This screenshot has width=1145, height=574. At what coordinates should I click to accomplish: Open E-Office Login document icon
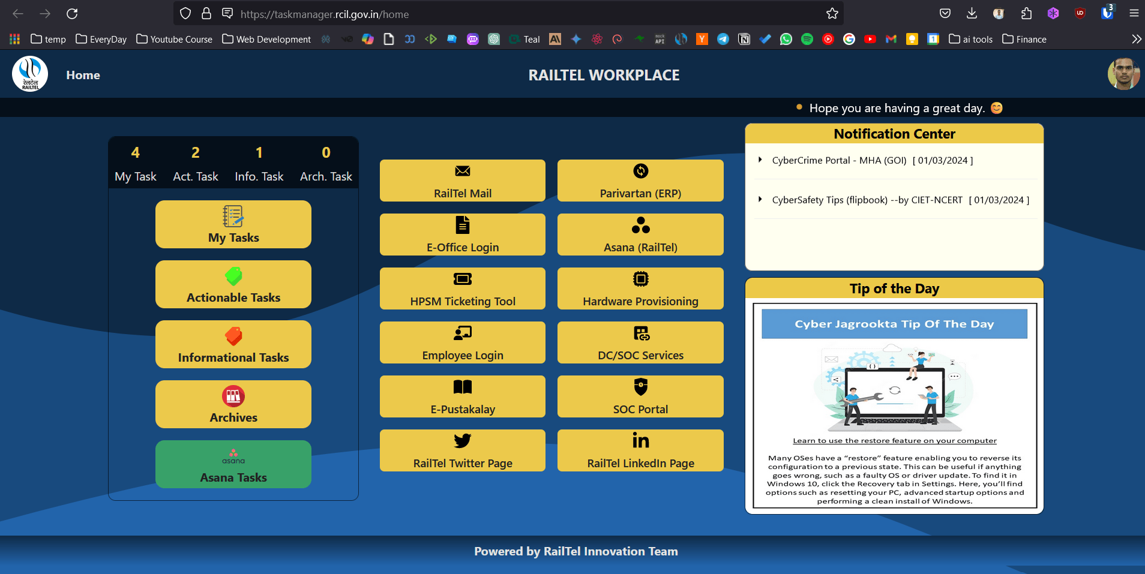click(x=462, y=226)
